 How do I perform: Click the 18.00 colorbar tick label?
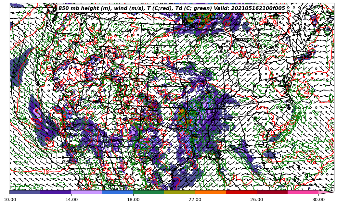click(133, 200)
